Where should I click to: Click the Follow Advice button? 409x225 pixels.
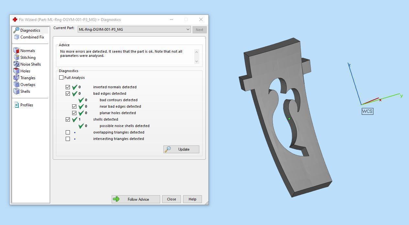[x=136, y=199]
